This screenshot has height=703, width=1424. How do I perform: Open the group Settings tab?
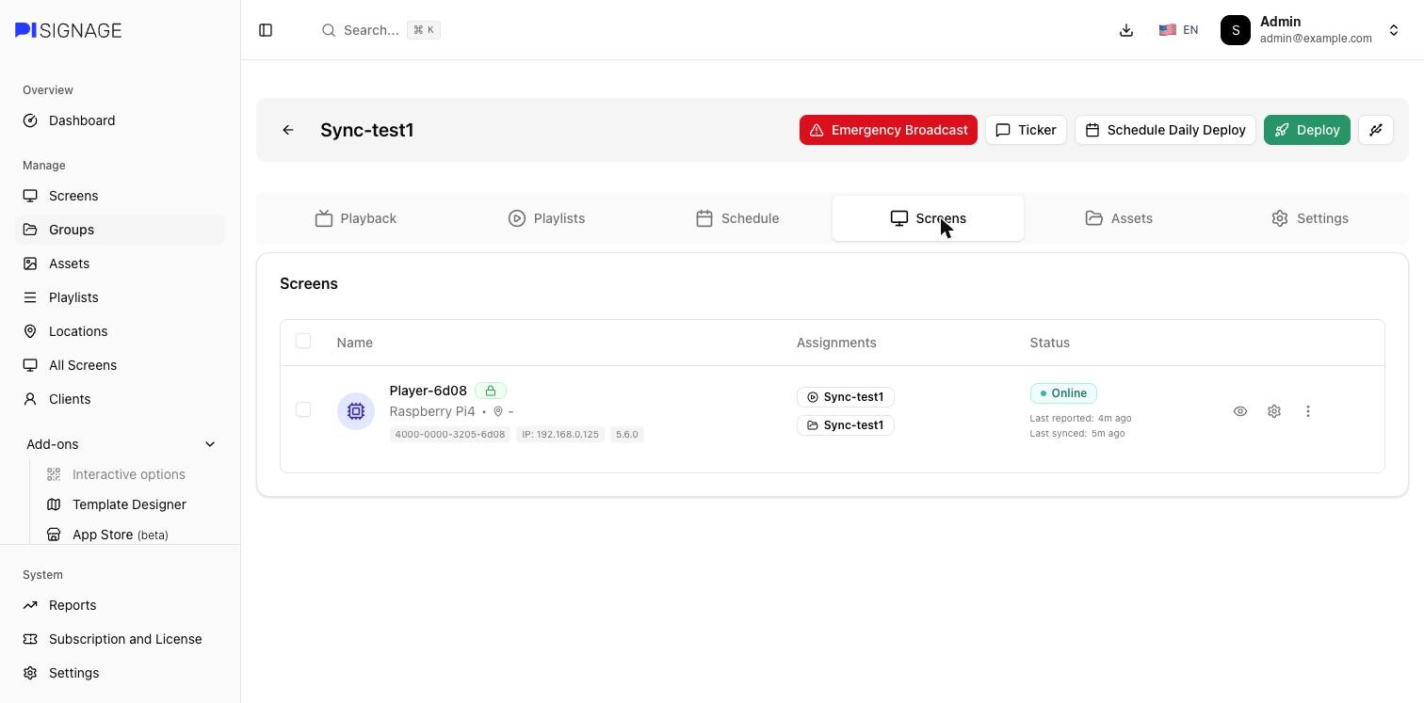tap(1309, 218)
